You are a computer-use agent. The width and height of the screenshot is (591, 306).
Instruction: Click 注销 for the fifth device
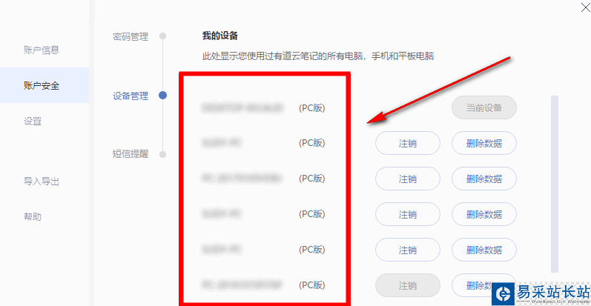click(407, 250)
